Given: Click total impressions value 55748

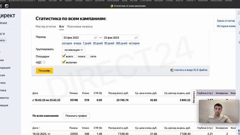Looking at the screenshot, I should (74, 100).
